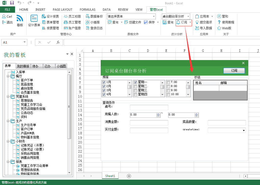
Task: Collapse the 生产 tree folder
Action: pyautogui.click(x=8, y=121)
